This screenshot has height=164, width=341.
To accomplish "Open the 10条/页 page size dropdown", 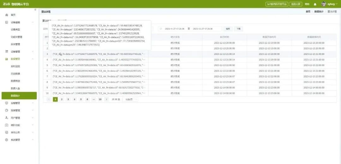I will point(130,99).
